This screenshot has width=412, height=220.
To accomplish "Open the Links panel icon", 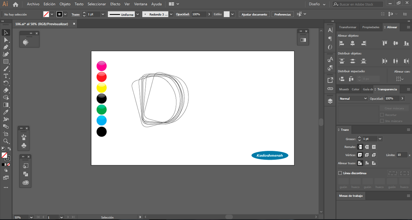I will click(330, 88).
